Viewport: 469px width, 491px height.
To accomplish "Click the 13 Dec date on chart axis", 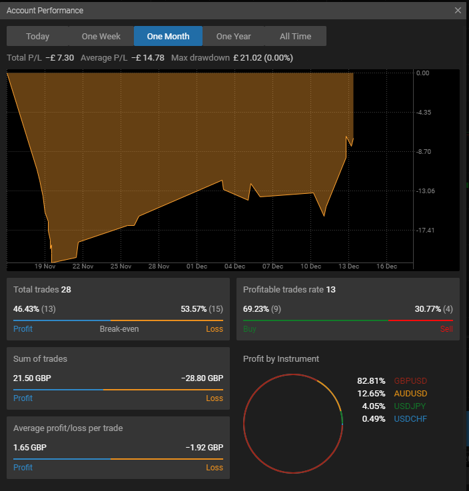I will click(x=348, y=266).
